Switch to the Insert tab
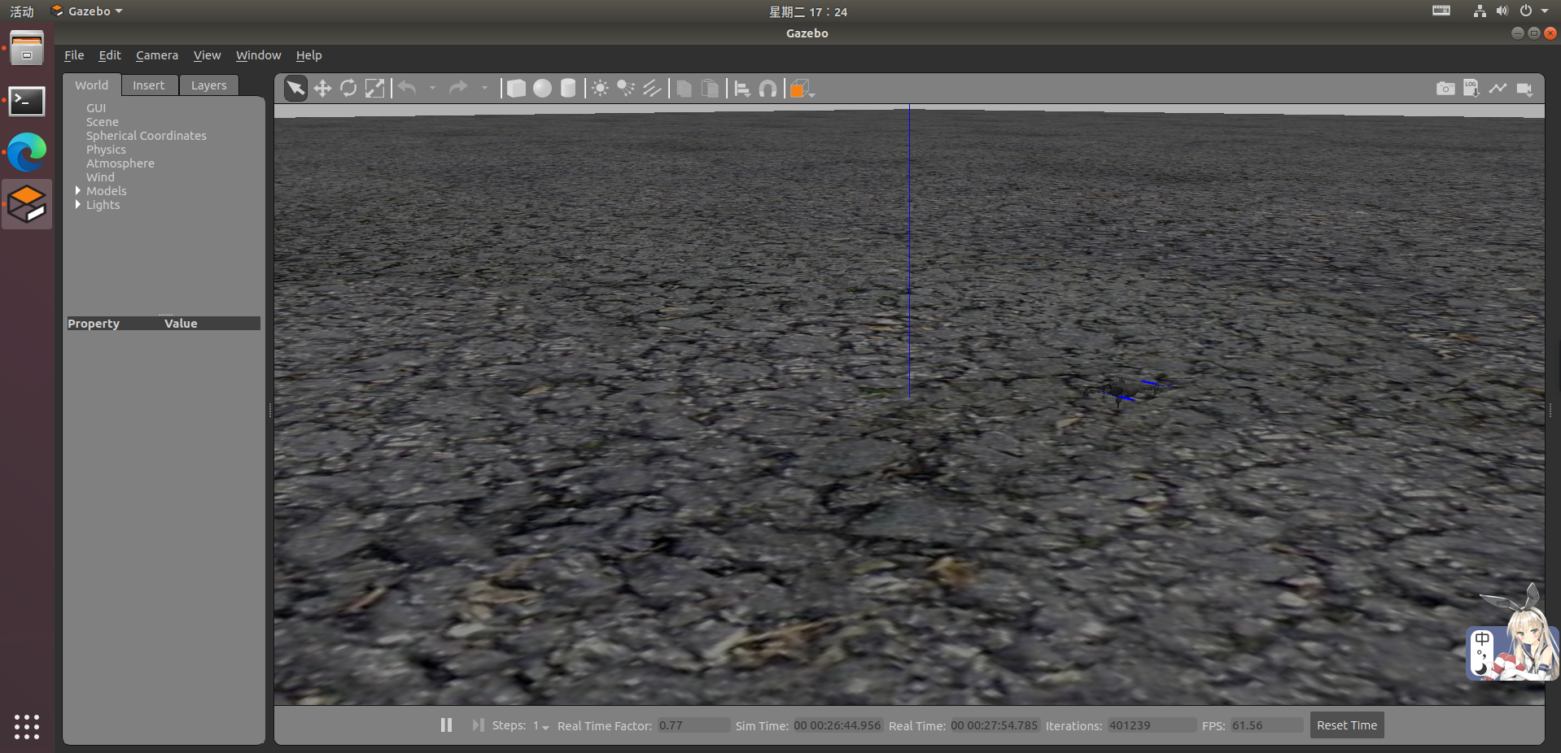Viewport: 1561px width, 753px height. point(149,85)
